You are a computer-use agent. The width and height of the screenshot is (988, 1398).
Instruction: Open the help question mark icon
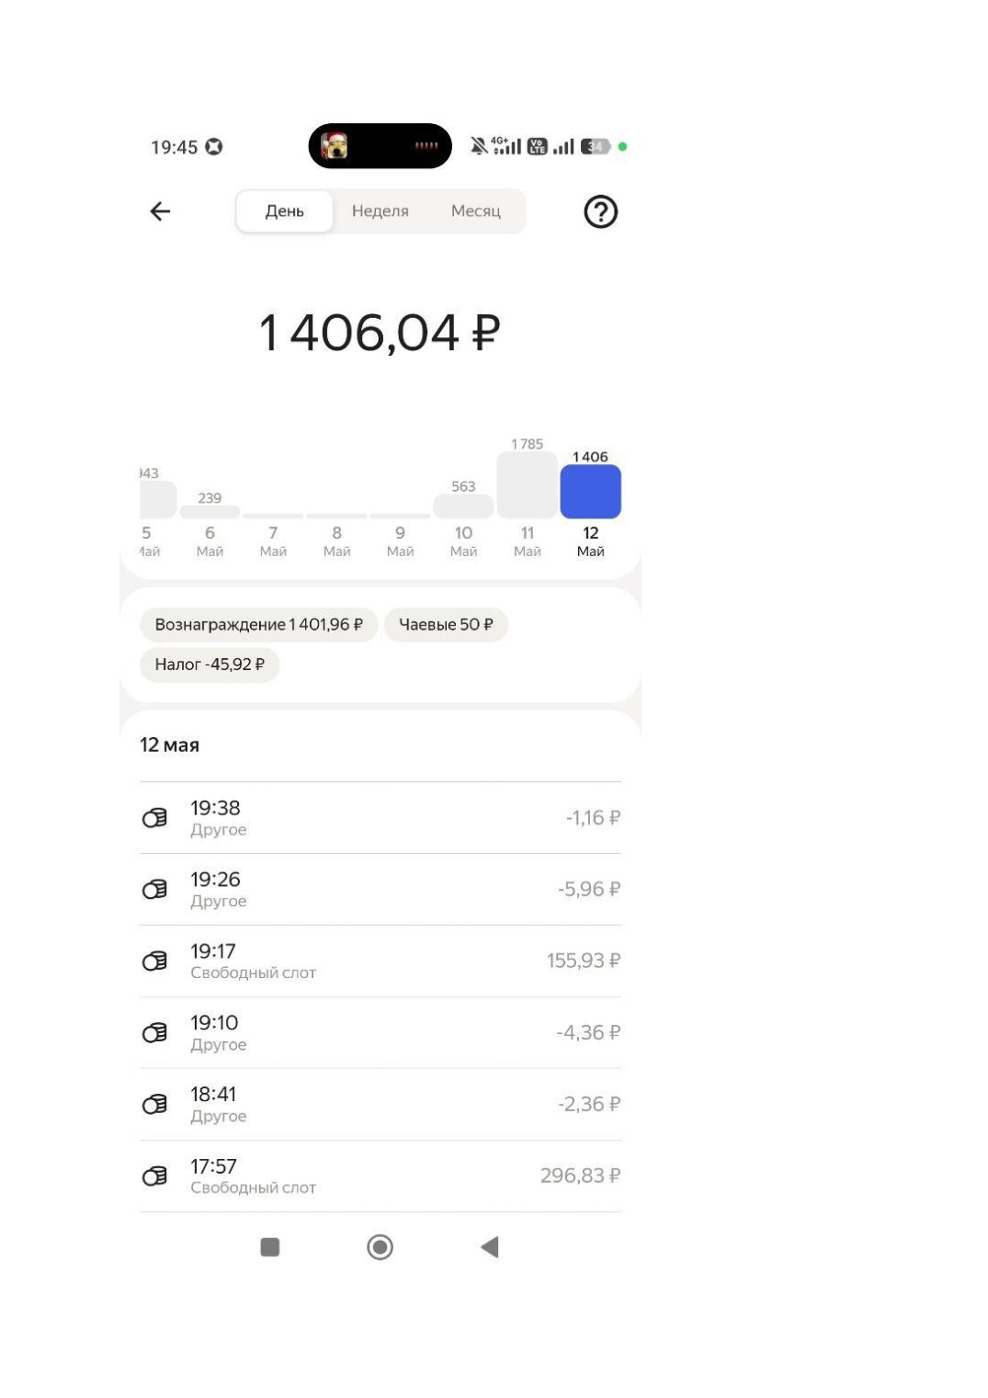(x=600, y=211)
